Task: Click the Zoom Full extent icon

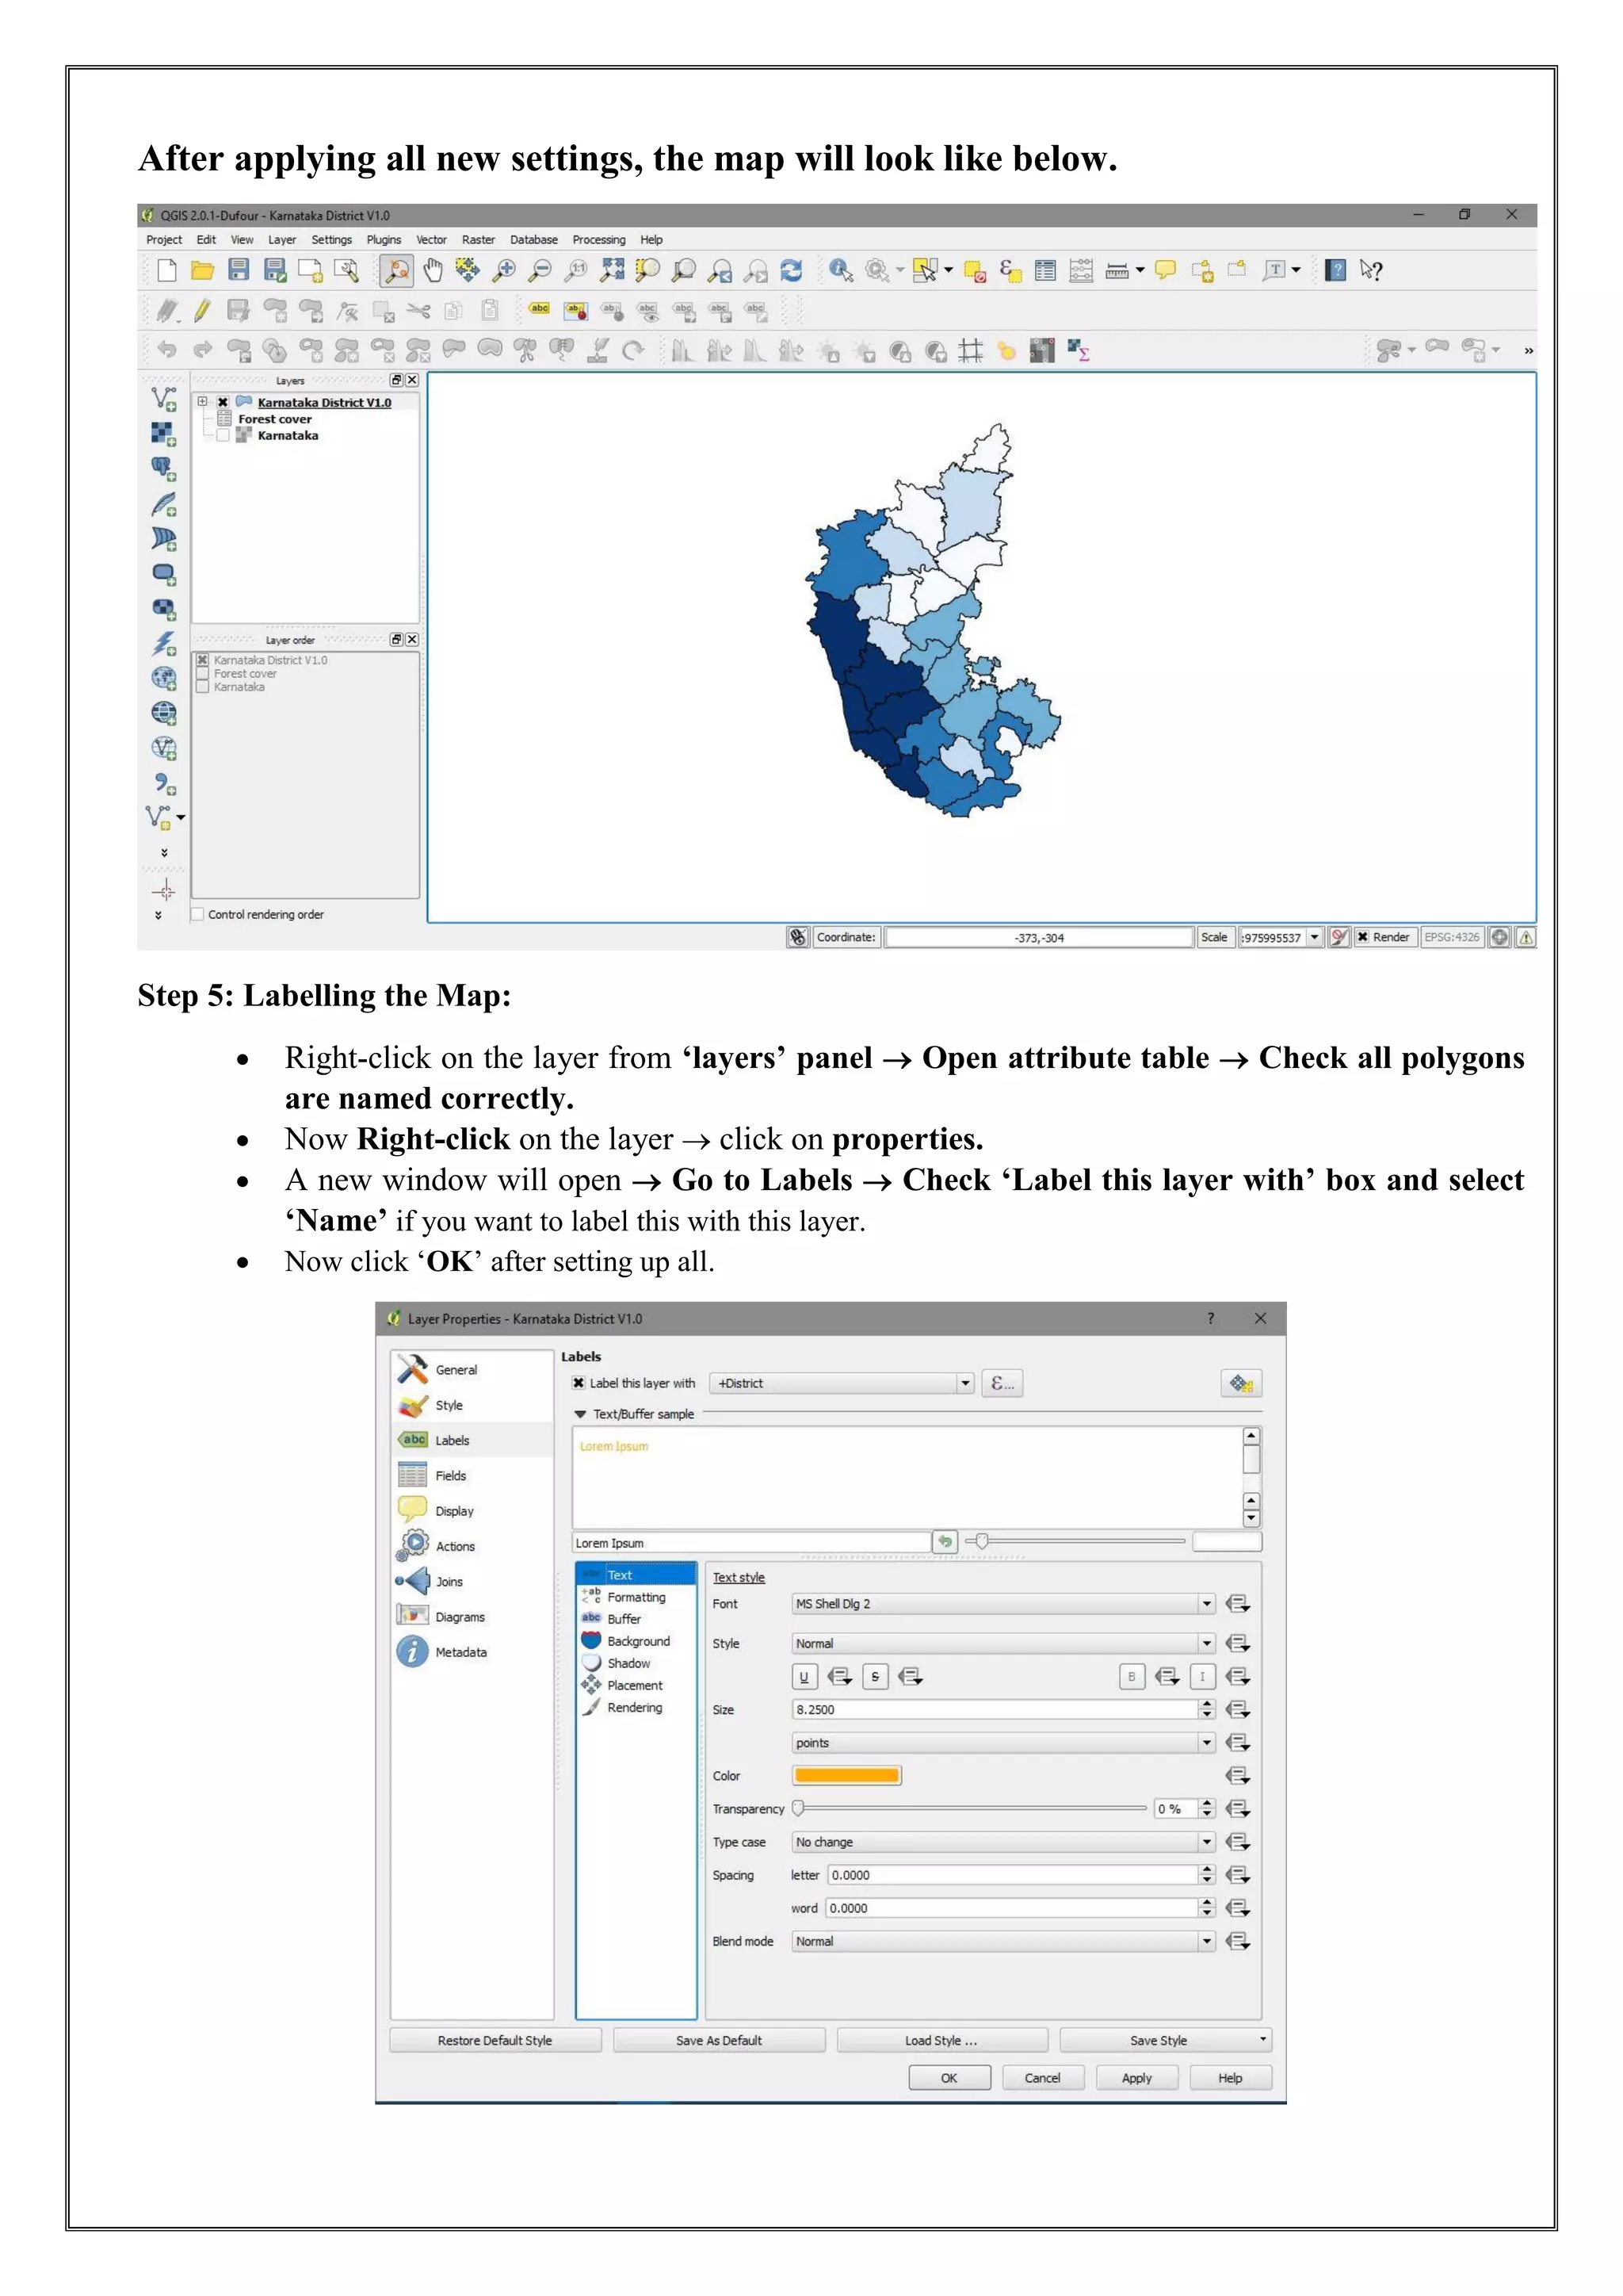Action: (x=612, y=270)
